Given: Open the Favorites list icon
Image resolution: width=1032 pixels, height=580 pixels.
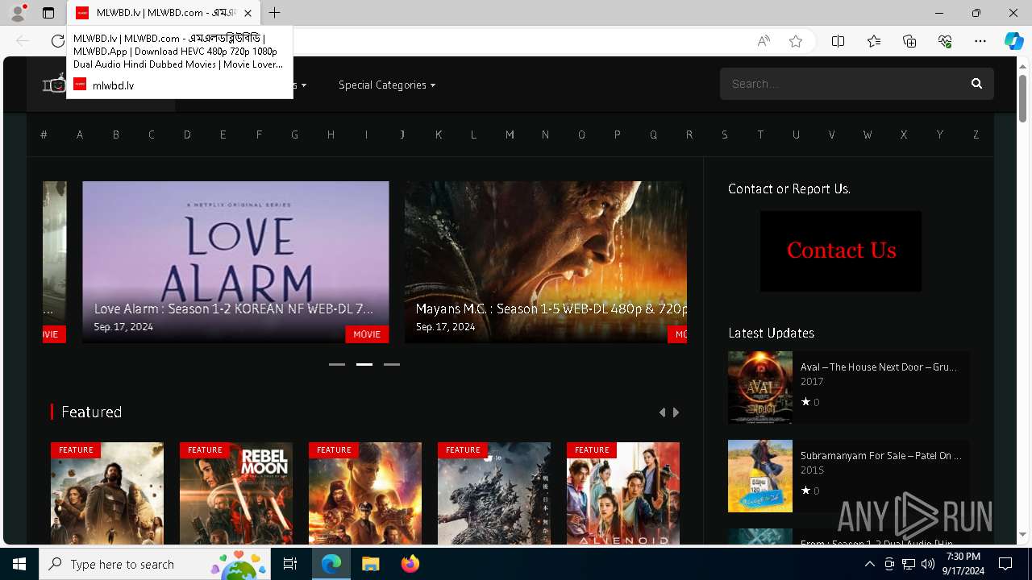Looking at the screenshot, I should 874,41.
